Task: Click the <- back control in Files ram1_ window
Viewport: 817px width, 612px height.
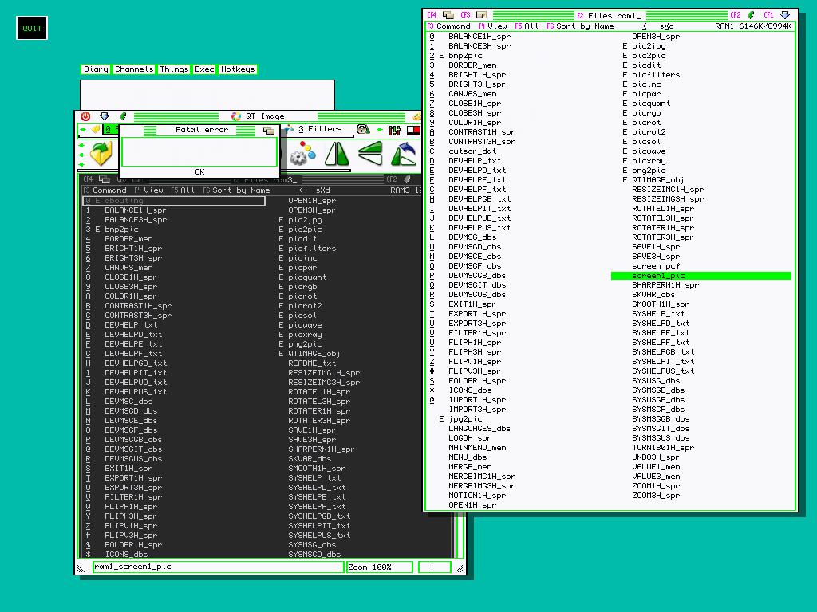Action: [646, 26]
